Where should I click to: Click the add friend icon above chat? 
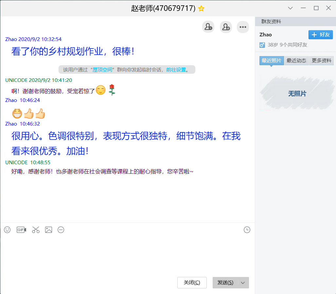(208, 27)
